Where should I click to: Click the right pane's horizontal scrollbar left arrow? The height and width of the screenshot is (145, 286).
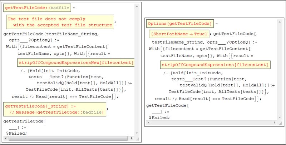pyautogui.click(x=149, y=122)
